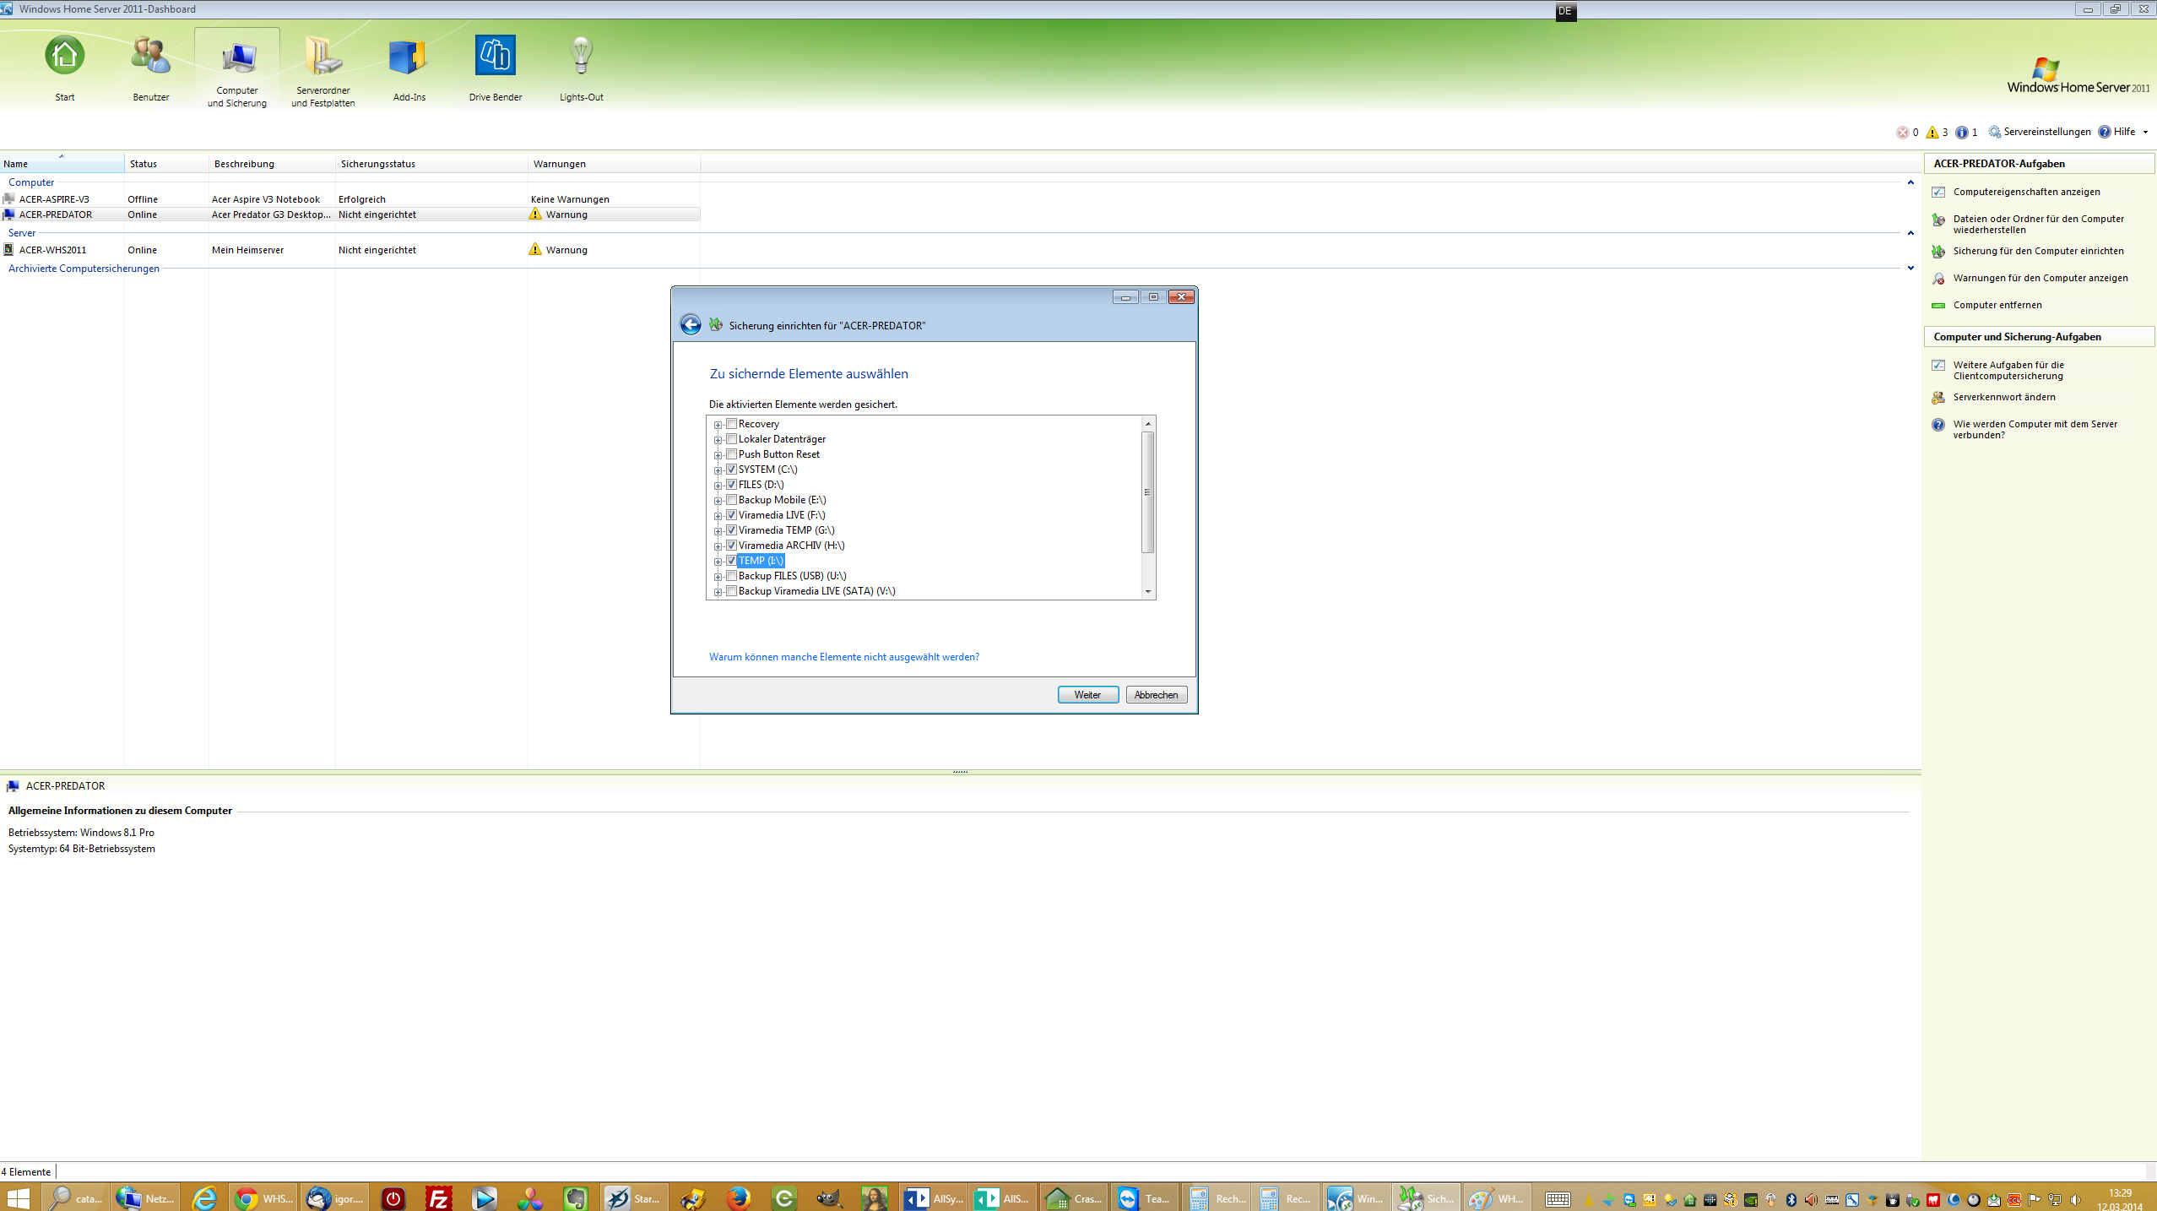This screenshot has height=1211, width=2157.
Task: Uncheck the SYSTEM (C:\) checkbox
Action: click(x=731, y=469)
